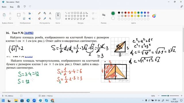This screenshot has width=184, height=103.
Task: Open Skype from the taskbar
Action: (46, 100)
